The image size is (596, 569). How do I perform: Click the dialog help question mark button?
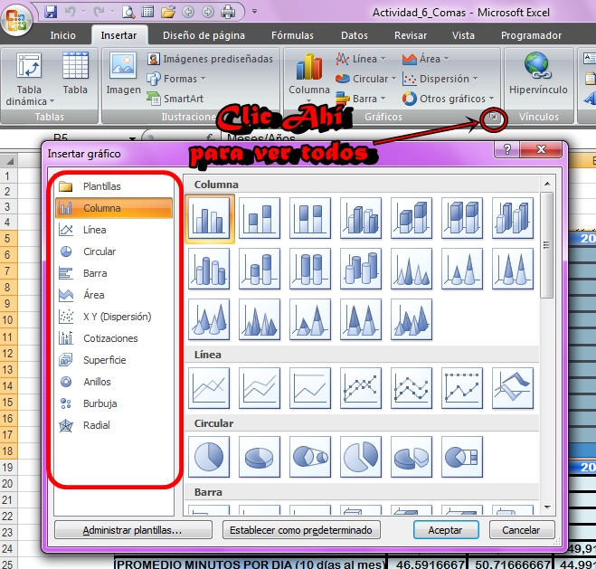(x=507, y=149)
